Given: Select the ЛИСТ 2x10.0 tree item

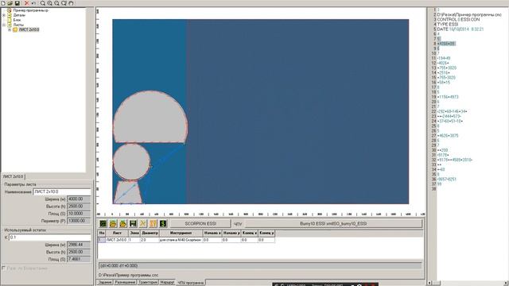Looking at the screenshot, I should [29, 29].
